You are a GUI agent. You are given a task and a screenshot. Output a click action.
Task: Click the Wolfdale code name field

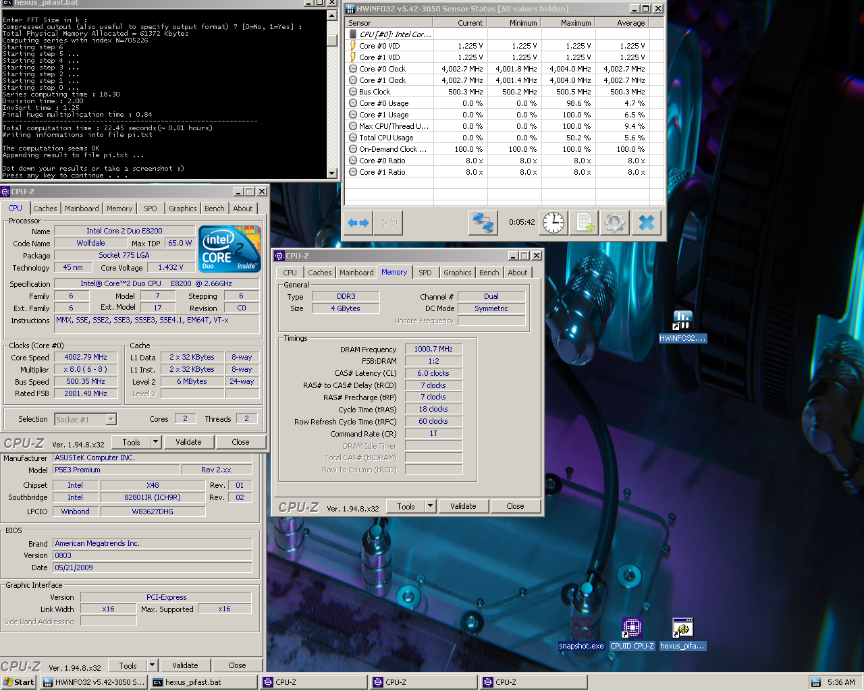click(90, 243)
